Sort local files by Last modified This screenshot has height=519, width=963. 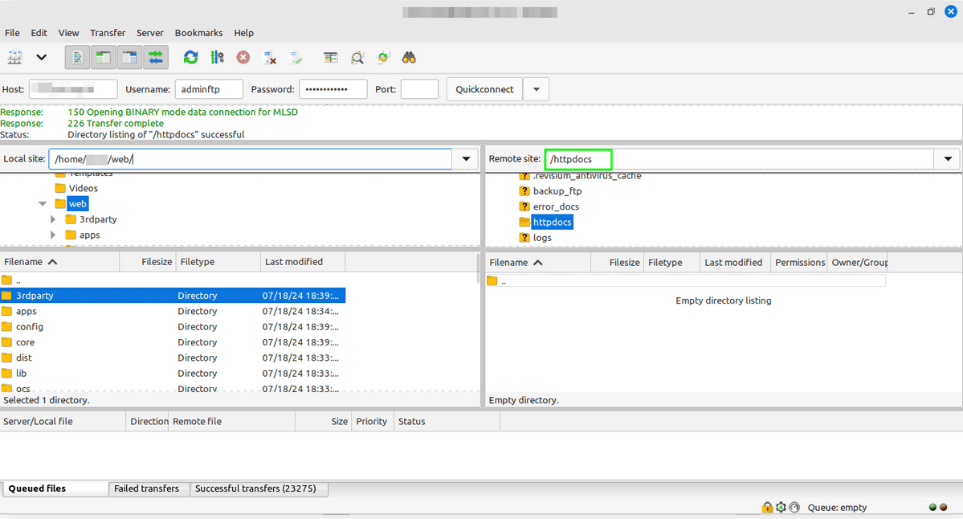[294, 262]
